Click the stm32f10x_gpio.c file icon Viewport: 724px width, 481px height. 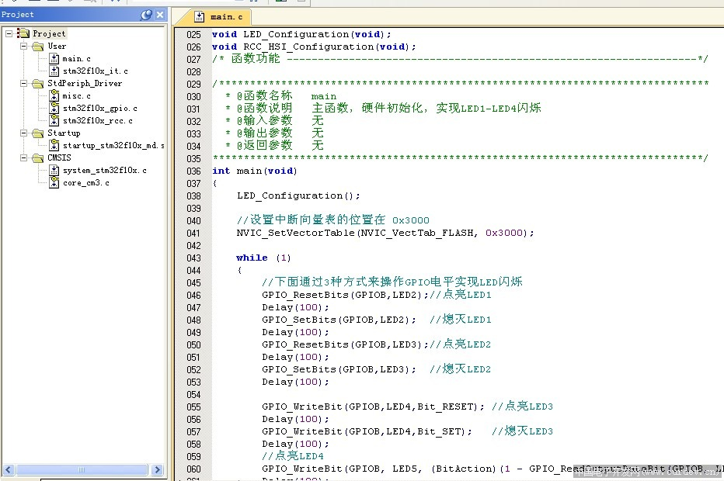click(54, 108)
